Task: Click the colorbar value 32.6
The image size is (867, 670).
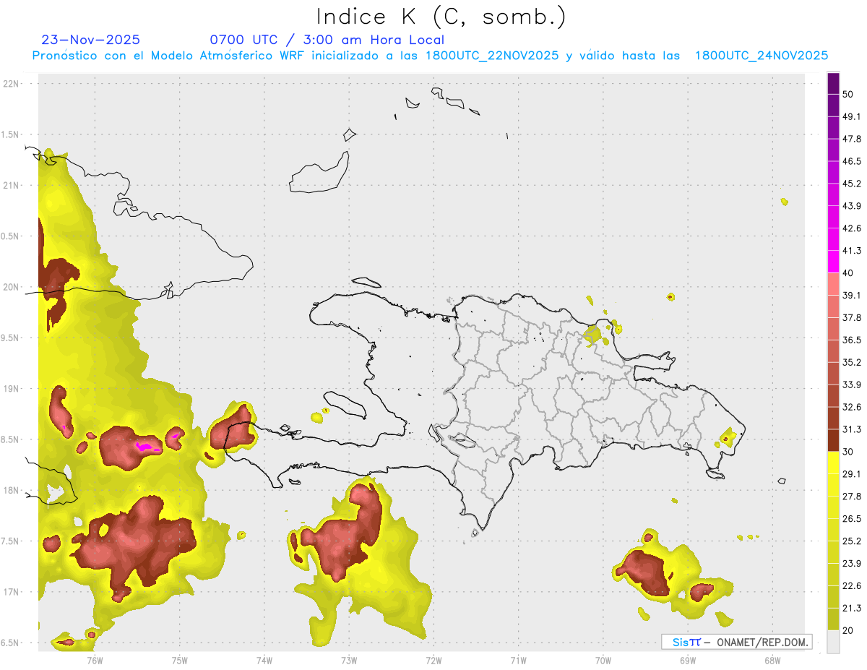Action: tap(853, 407)
